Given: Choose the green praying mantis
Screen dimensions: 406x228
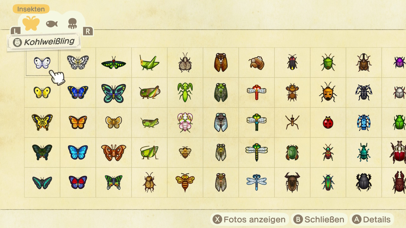Looking at the screenshot, I should 185,92.
